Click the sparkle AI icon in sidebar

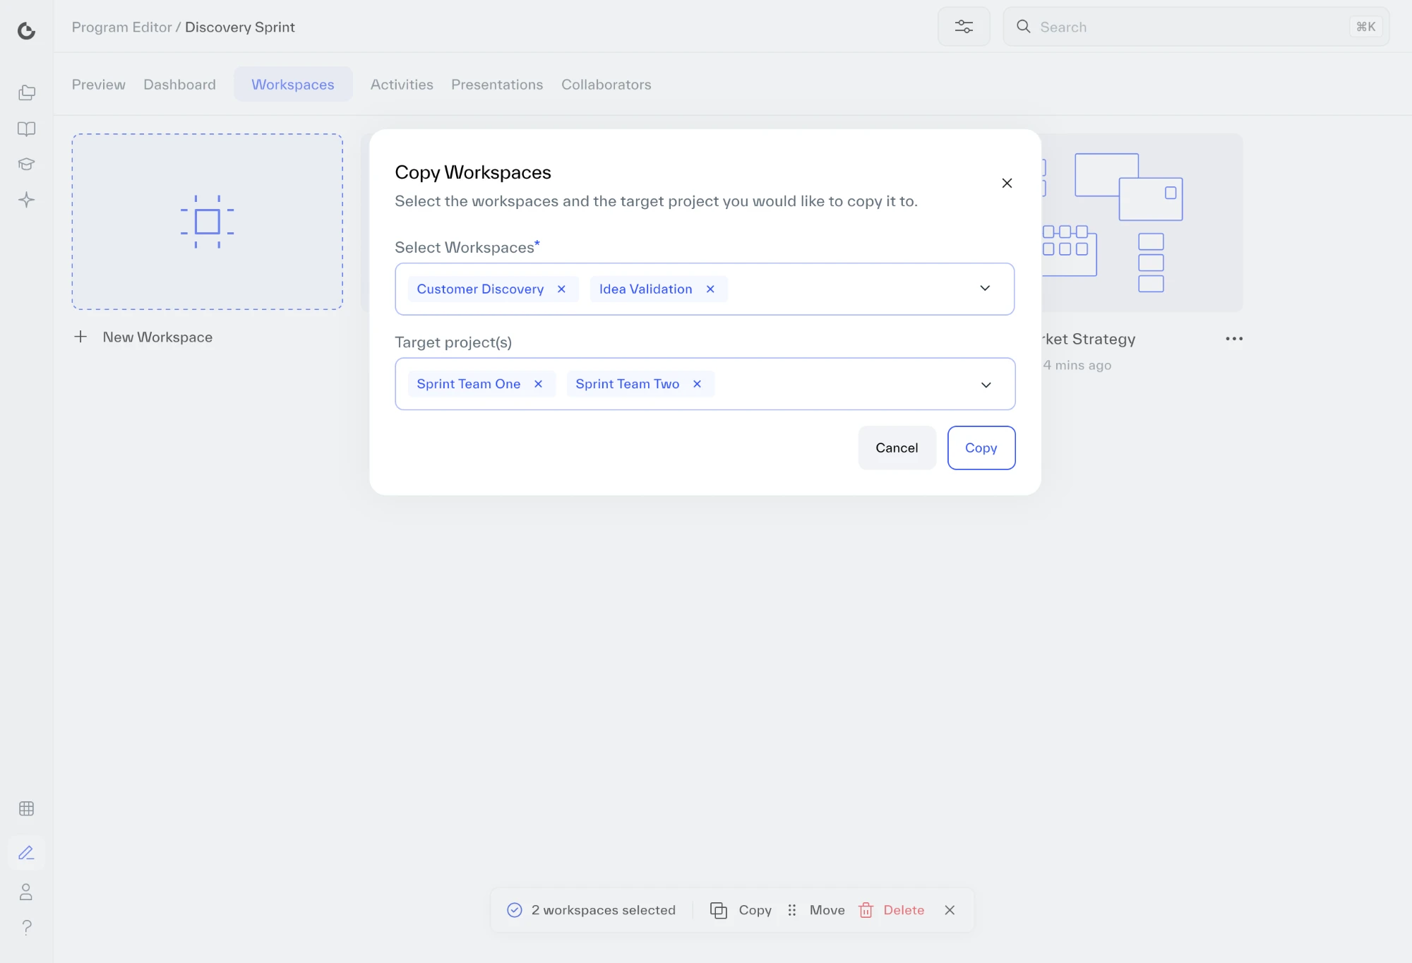tap(26, 200)
